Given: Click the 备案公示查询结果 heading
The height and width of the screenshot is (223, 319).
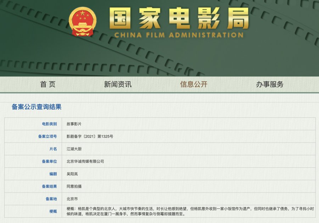Looking at the screenshot, I should pos(37,107).
